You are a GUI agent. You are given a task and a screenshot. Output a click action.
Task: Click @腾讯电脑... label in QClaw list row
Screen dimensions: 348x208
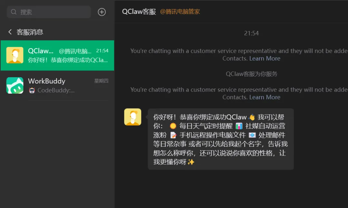pos(75,51)
